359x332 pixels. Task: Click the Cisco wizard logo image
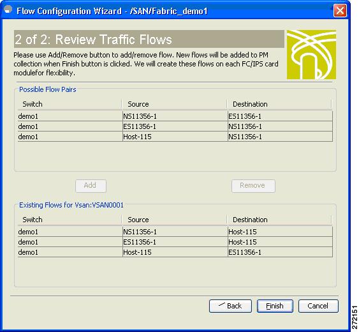tap(311, 54)
